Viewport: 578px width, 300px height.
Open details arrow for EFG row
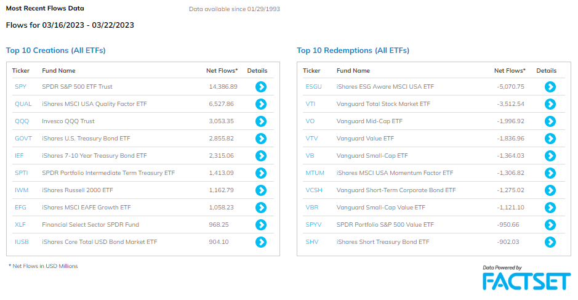click(x=261, y=208)
